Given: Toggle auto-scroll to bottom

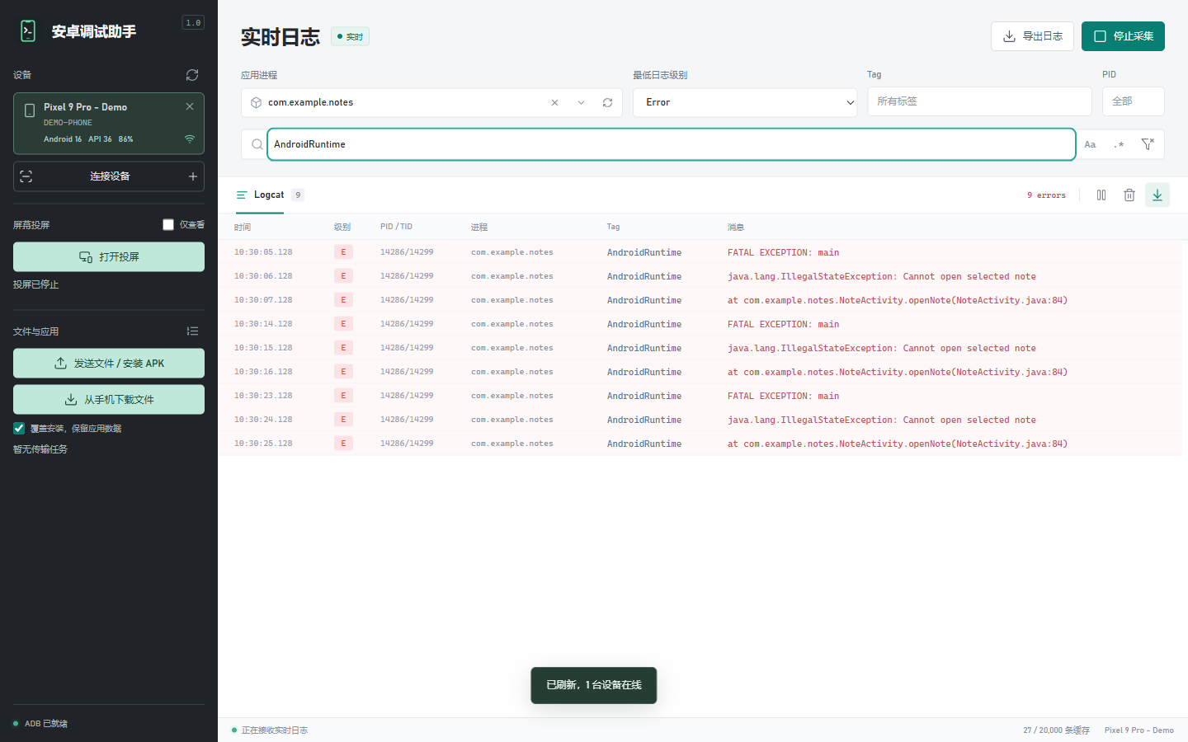Looking at the screenshot, I should pos(1157,195).
